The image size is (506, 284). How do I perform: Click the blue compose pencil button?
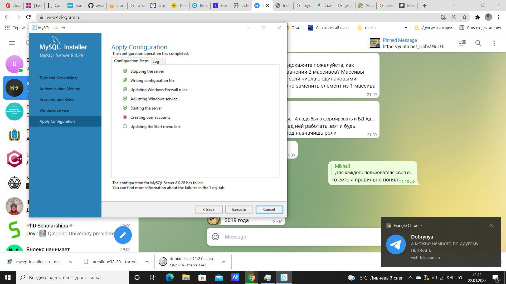point(123,235)
